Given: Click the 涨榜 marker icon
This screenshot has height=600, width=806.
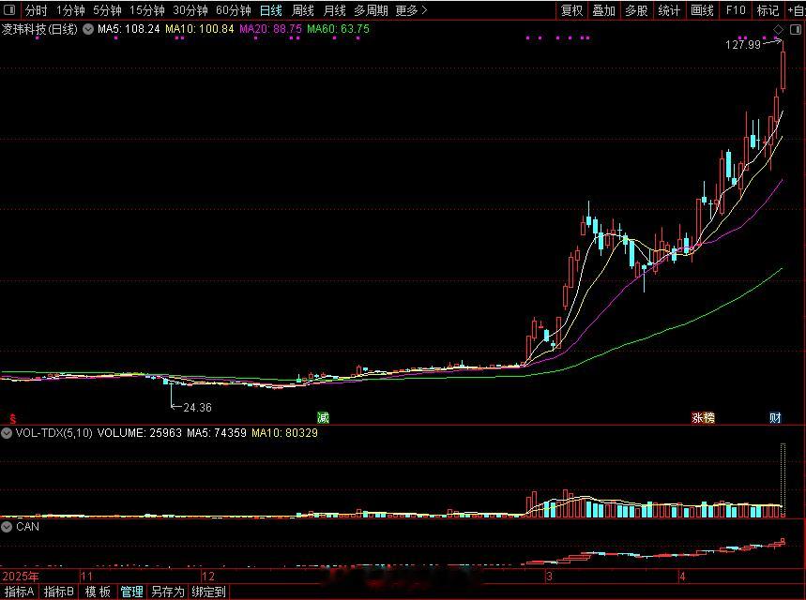Looking at the screenshot, I should coord(703,417).
